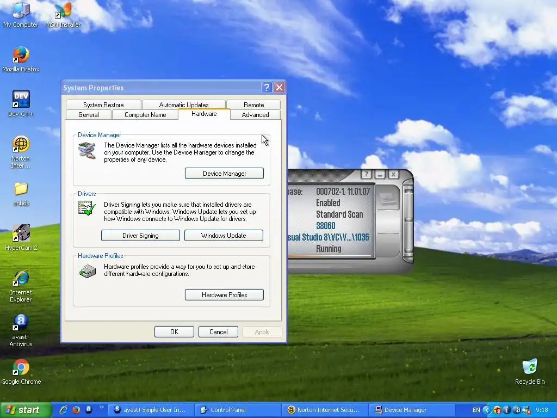The height and width of the screenshot is (418, 557).
Task: Click the Drivers section checkmark icon
Action: coord(87,208)
